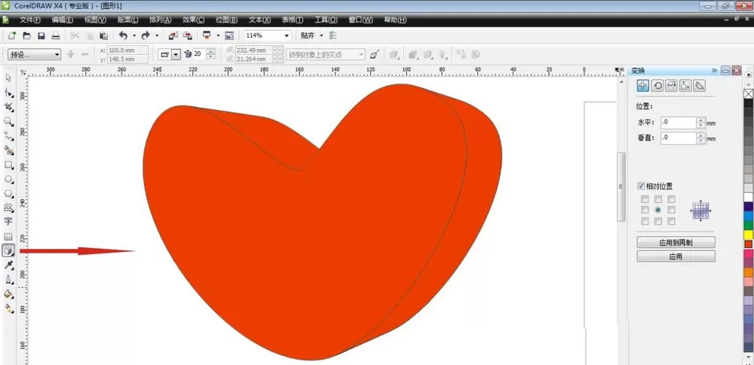The height and width of the screenshot is (365, 754).
Task: Check the middle-right anchor box
Action: [x=671, y=210]
